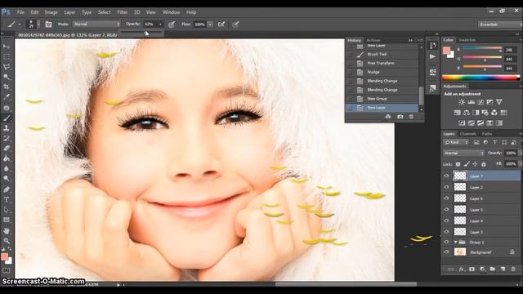The height and width of the screenshot is (294, 523).
Task: Select the Crop tool
Action: pyautogui.click(x=7, y=87)
